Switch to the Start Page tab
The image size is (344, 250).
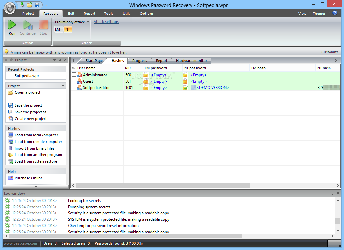point(94,61)
